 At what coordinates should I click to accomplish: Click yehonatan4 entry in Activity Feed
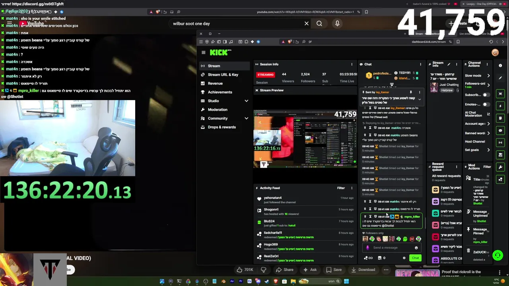click(x=305, y=200)
